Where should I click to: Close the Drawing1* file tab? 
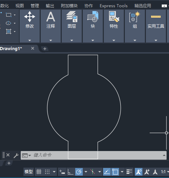pos(33,48)
